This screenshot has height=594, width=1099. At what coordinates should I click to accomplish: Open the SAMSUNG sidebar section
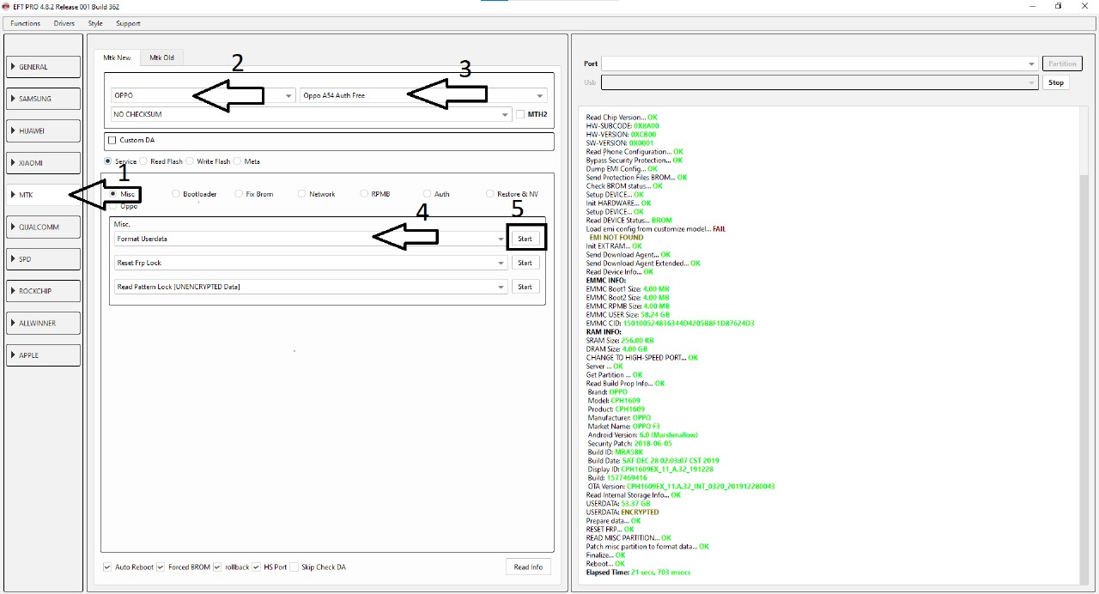click(44, 99)
